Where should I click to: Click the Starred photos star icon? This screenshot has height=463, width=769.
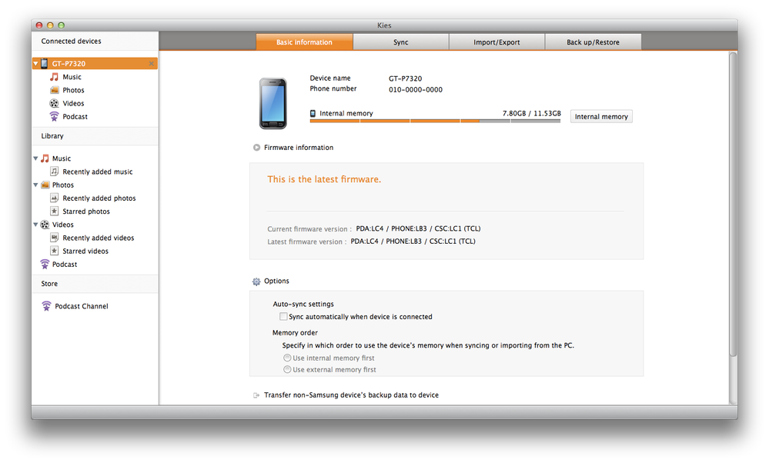tap(55, 212)
